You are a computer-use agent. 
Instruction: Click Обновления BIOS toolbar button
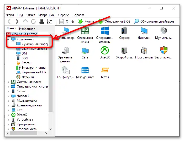coord(114,21)
